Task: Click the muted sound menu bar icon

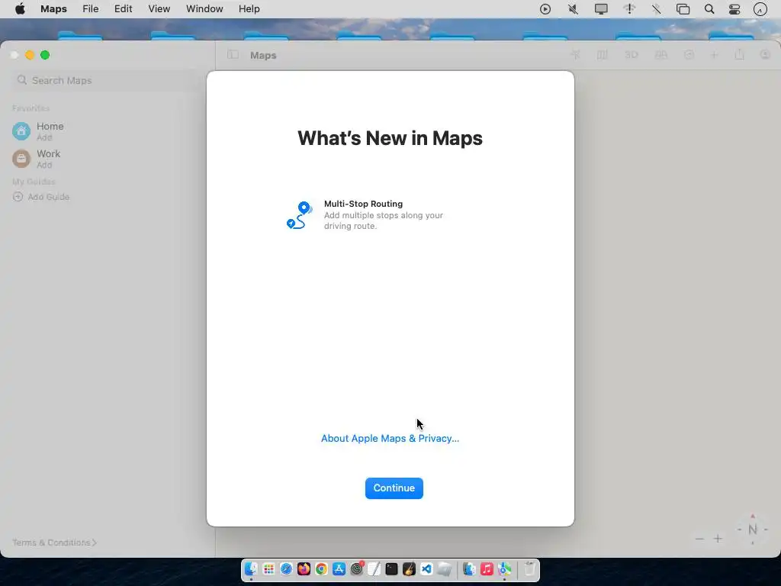Action: coord(574,9)
